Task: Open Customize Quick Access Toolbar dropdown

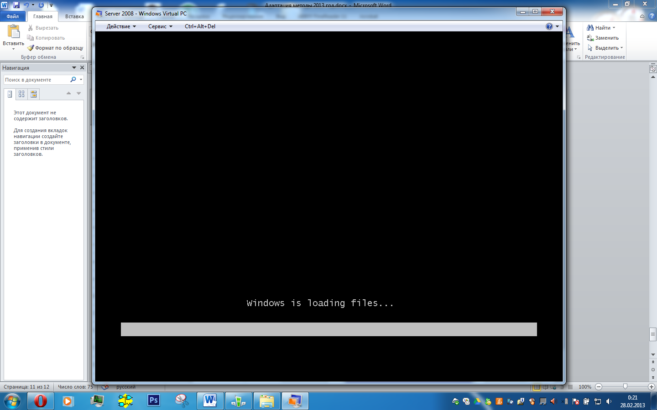Action: (x=51, y=5)
